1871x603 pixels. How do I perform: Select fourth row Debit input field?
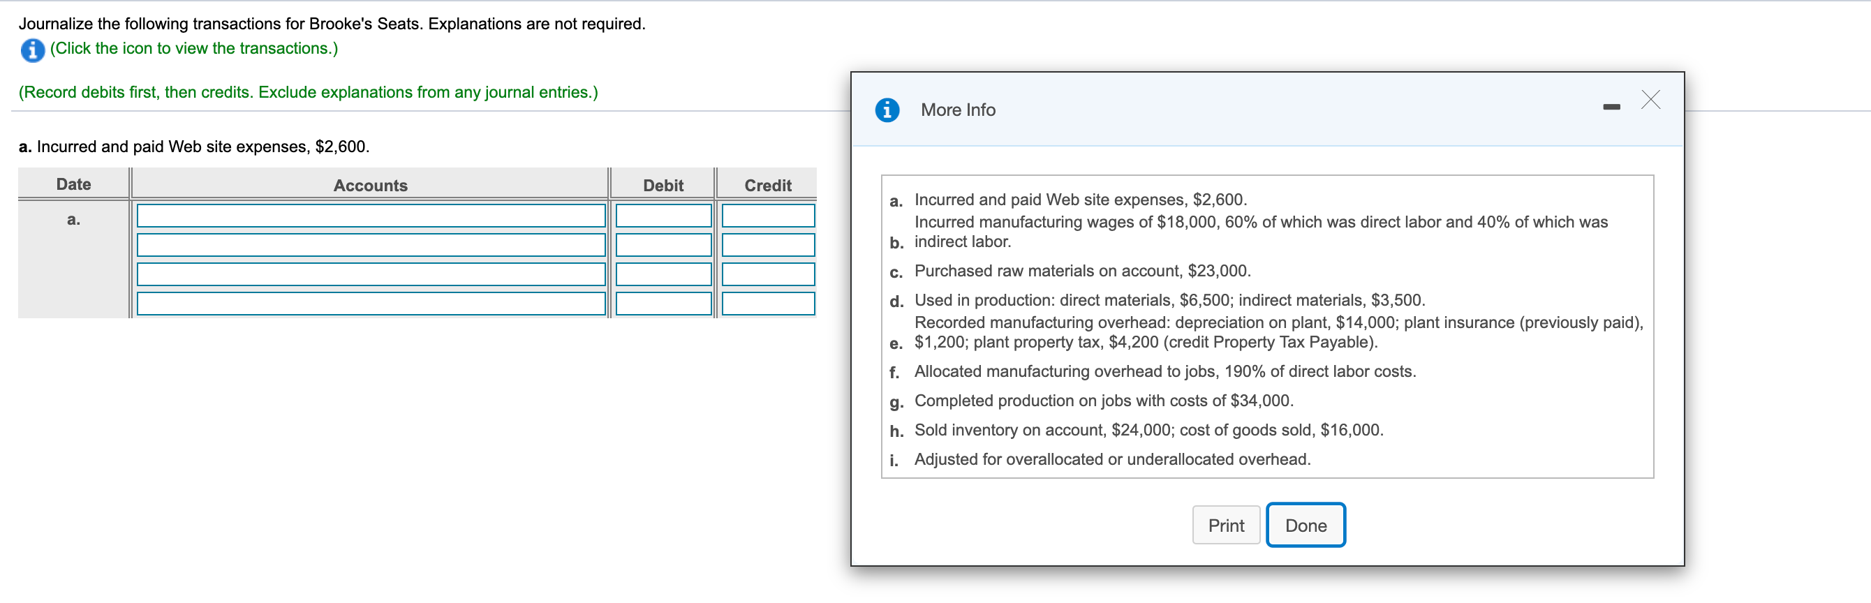[664, 303]
